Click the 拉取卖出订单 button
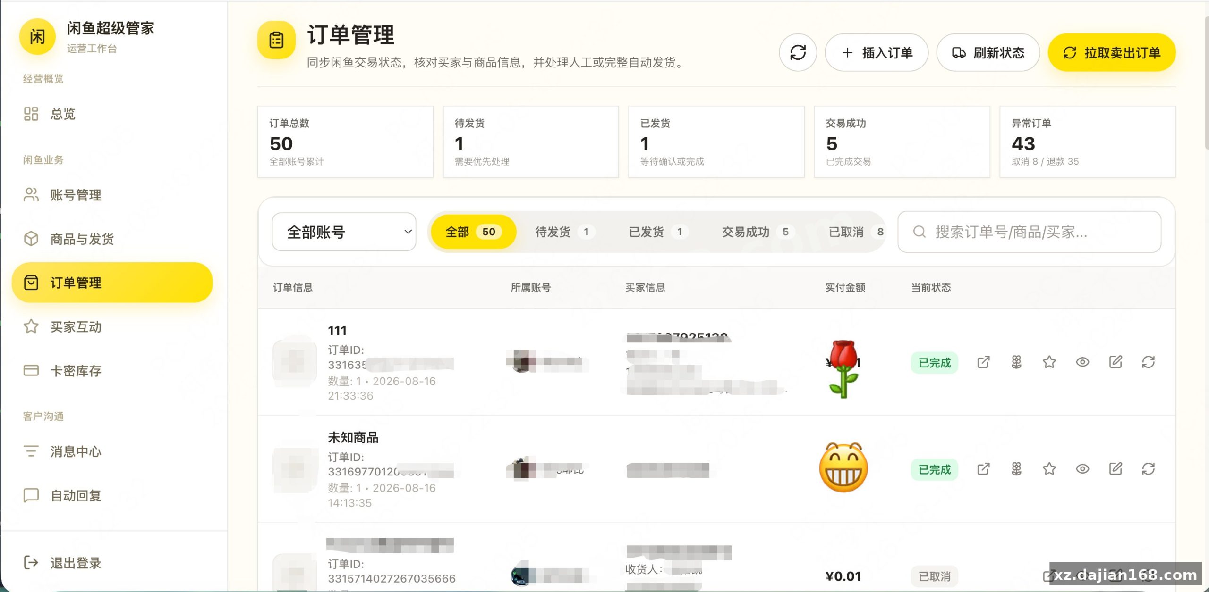The height and width of the screenshot is (592, 1209). [x=1112, y=52]
